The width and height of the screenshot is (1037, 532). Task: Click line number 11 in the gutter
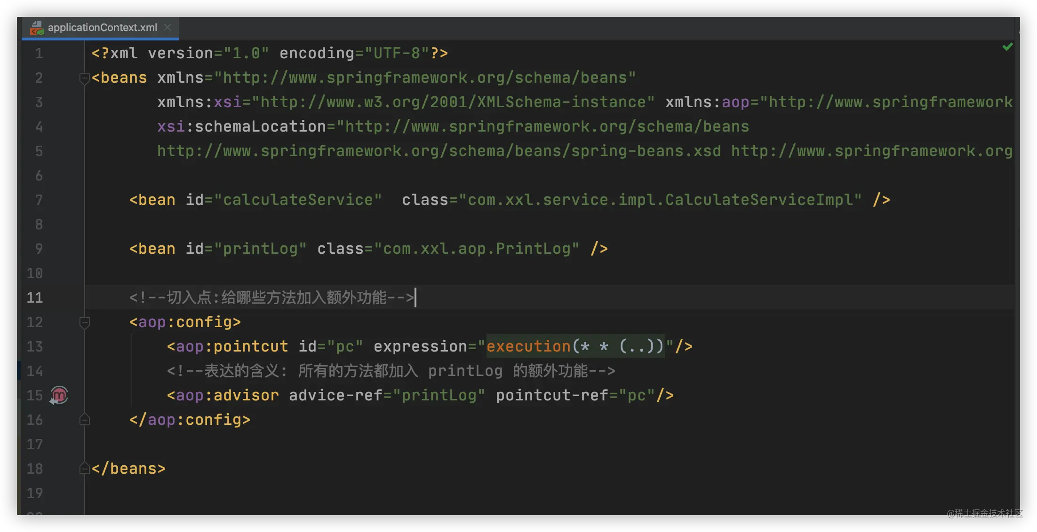pos(35,297)
